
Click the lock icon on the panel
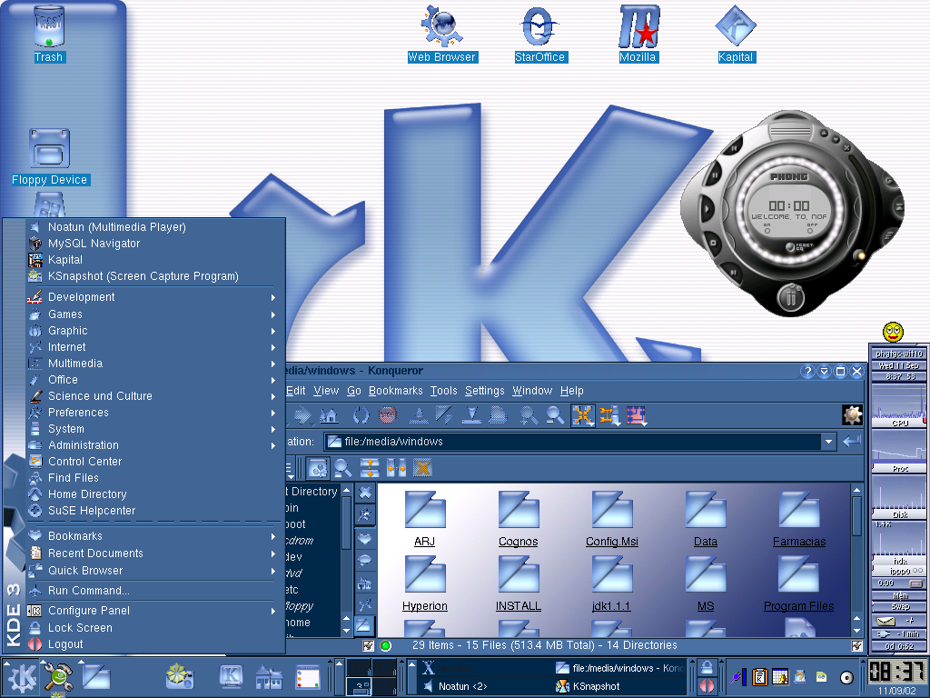point(707,667)
